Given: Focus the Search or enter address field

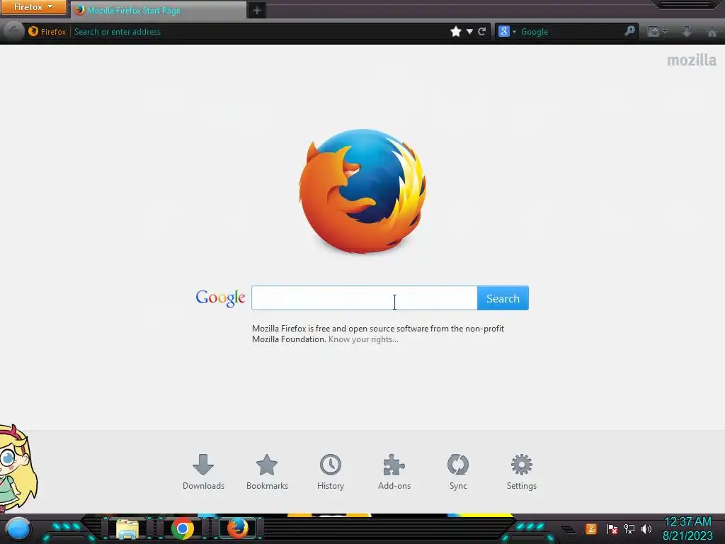Looking at the screenshot, I should pyautogui.click(x=259, y=31).
